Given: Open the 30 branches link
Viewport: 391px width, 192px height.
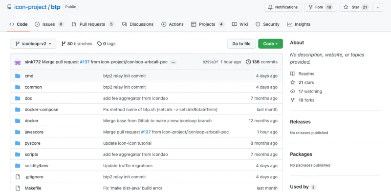Looking at the screenshot, I should (x=77, y=44).
